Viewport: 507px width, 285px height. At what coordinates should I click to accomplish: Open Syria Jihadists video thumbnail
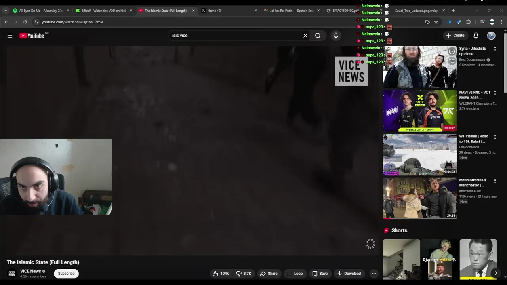point(420,67)
